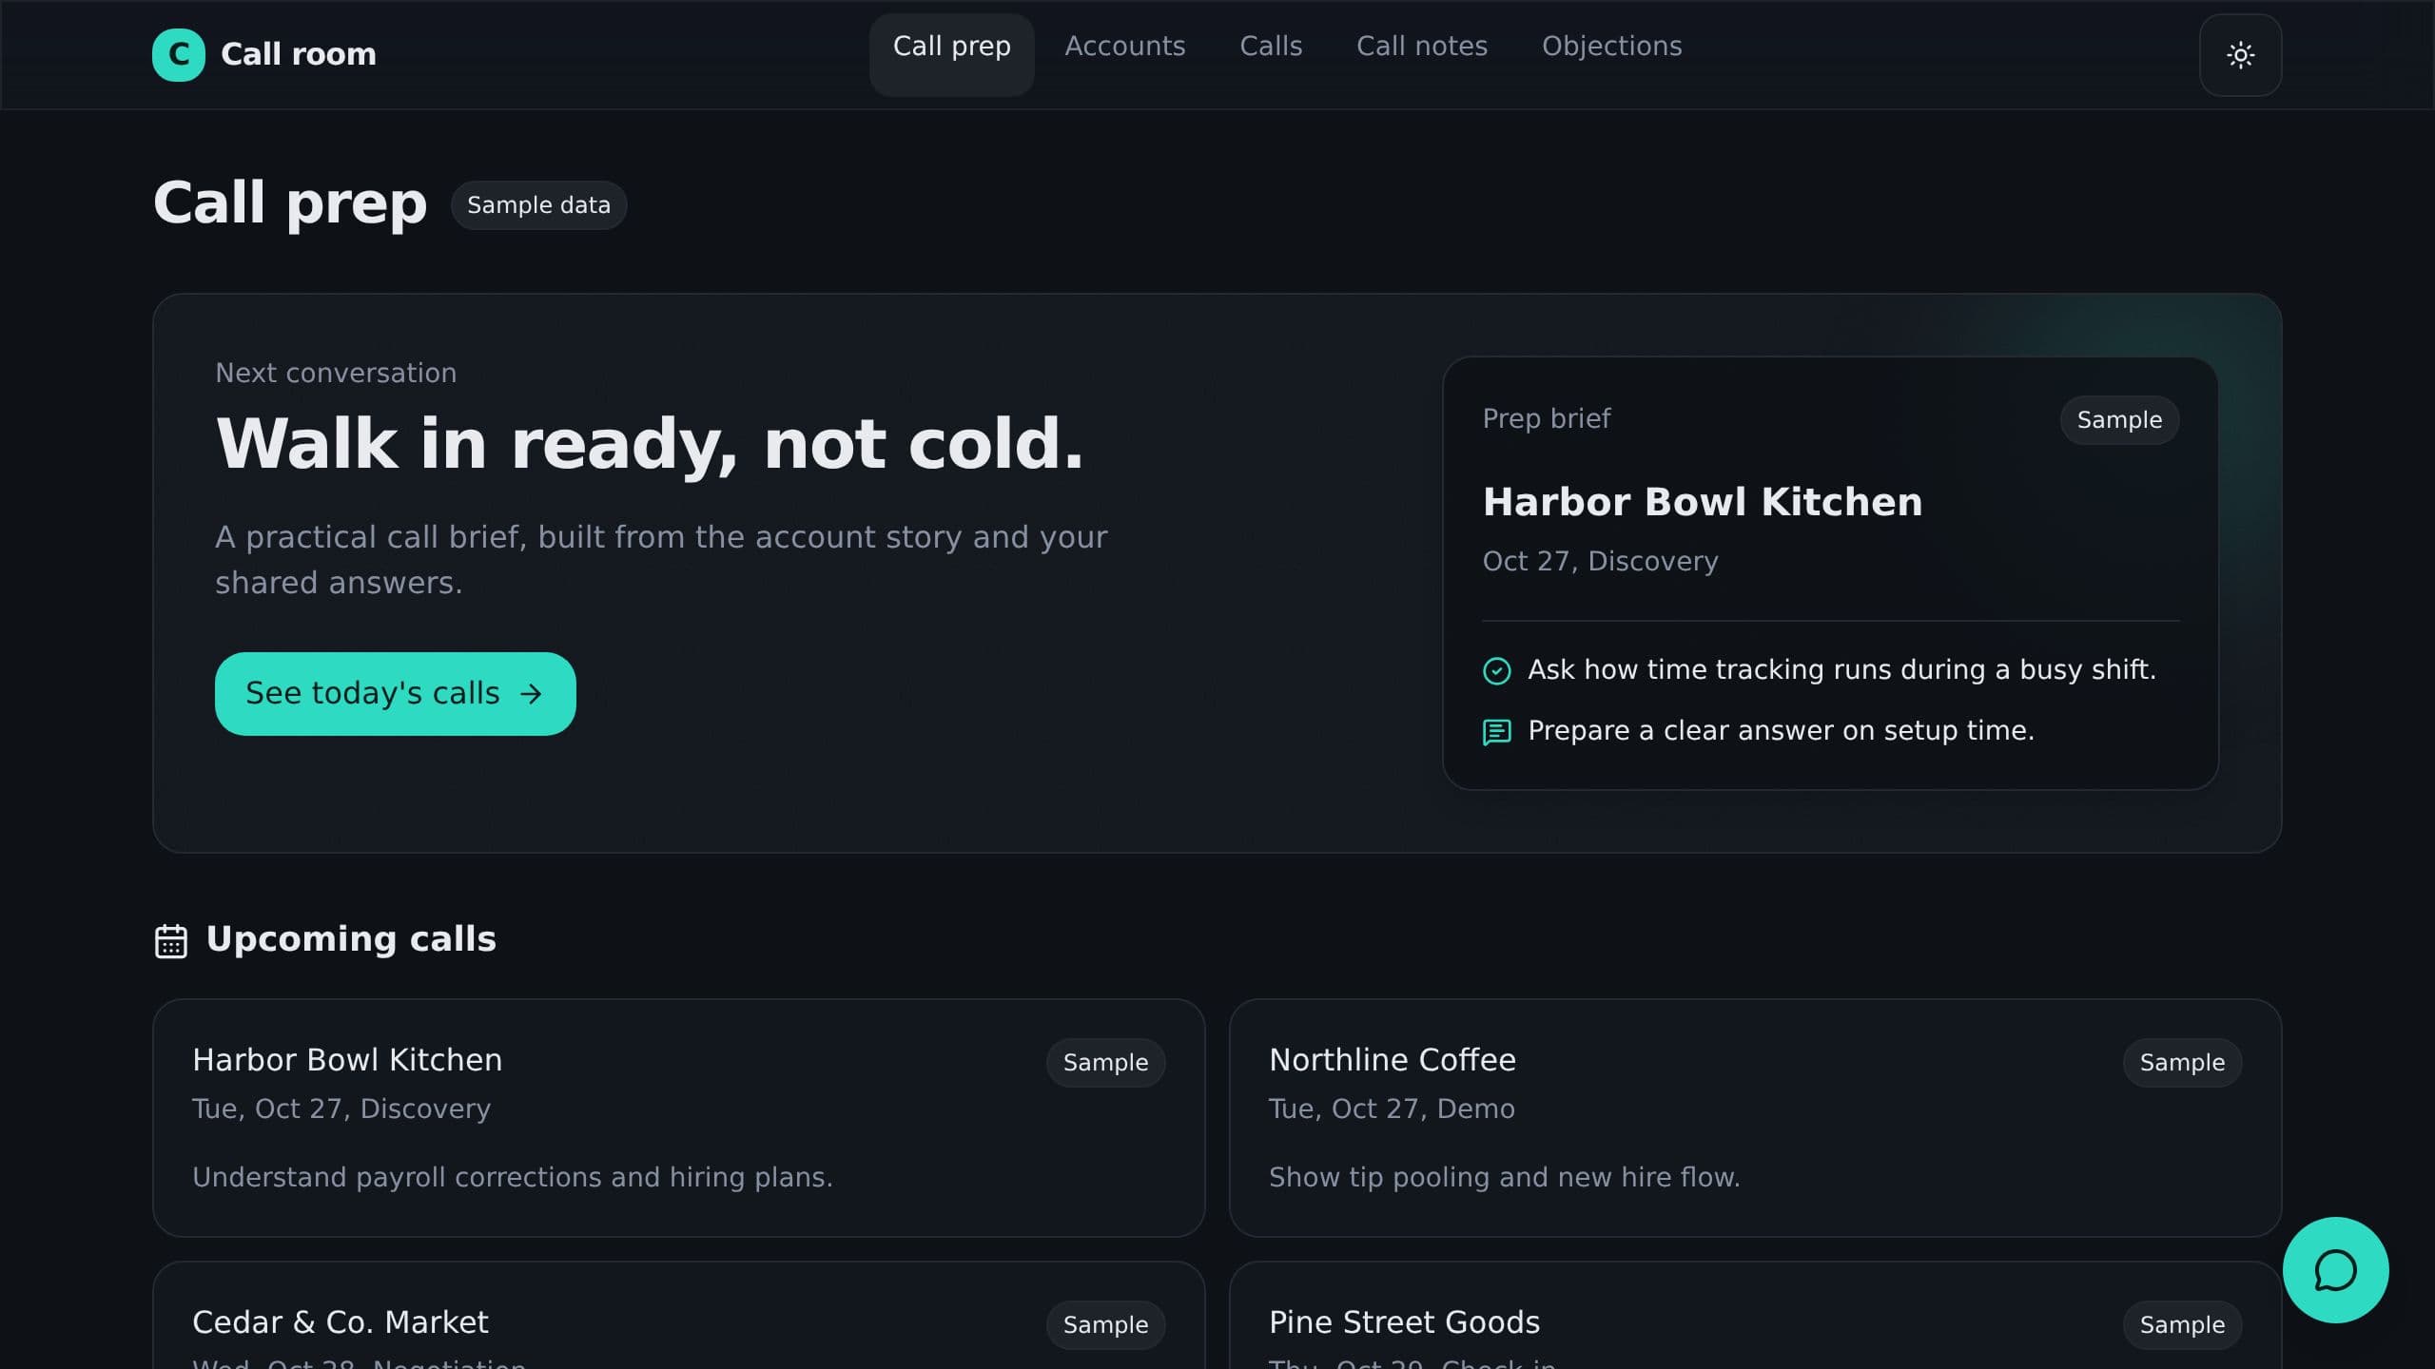
Task: Click the check circle icon in Prep brief
Action: pos(1496,671)
